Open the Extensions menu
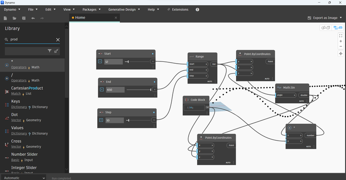Screen dimensions: 346x180 click(x=178, y=10)
